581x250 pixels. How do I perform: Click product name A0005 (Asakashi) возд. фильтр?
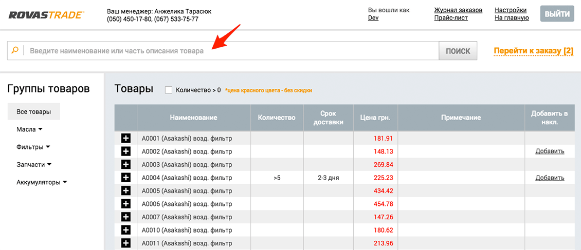(x=187, y=191)
